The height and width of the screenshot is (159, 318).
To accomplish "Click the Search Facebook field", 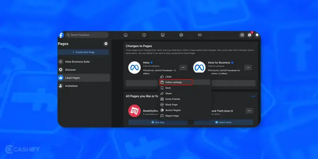I will pyautogui.click(x=87, y=35).
